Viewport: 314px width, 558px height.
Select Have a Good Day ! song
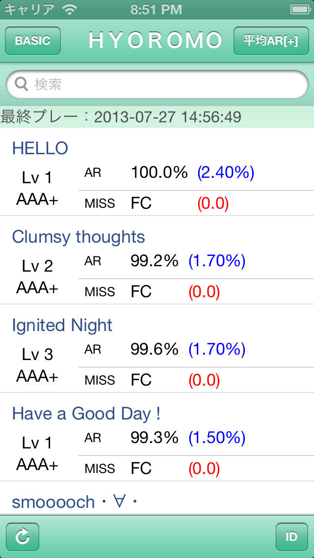point(86,414)
